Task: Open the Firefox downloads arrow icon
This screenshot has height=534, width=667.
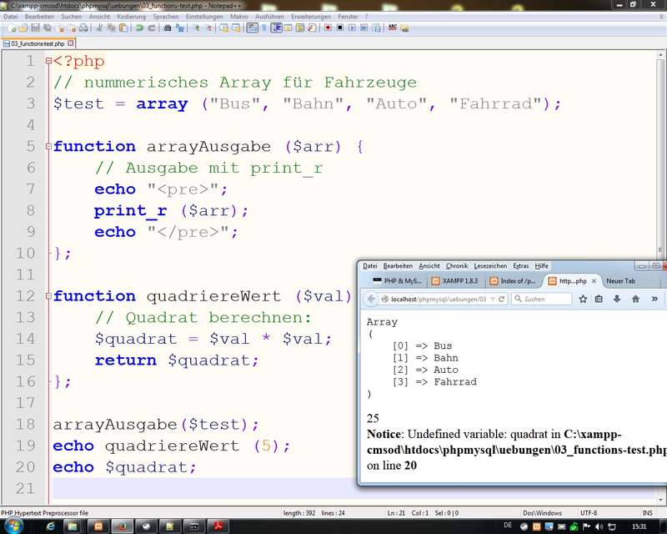Action: [x=617, y=299]
